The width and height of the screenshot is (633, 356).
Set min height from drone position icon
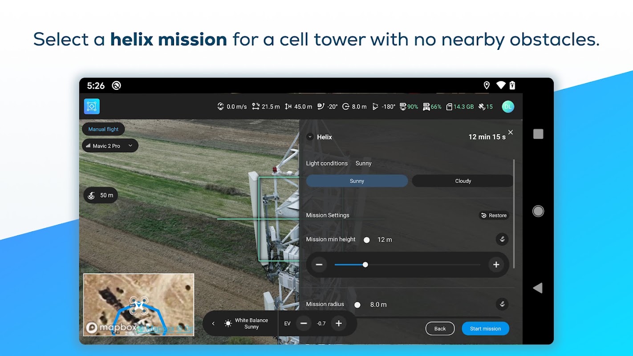click(x=502, y=239)
